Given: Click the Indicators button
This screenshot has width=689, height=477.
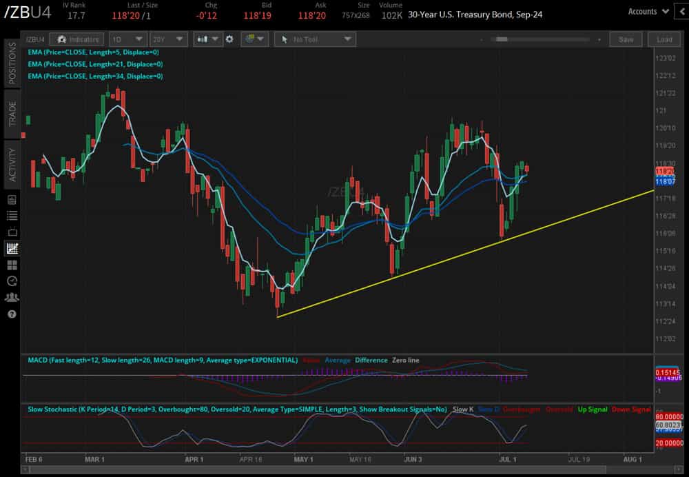Looking at the screenshot, I should pos(77,39).
